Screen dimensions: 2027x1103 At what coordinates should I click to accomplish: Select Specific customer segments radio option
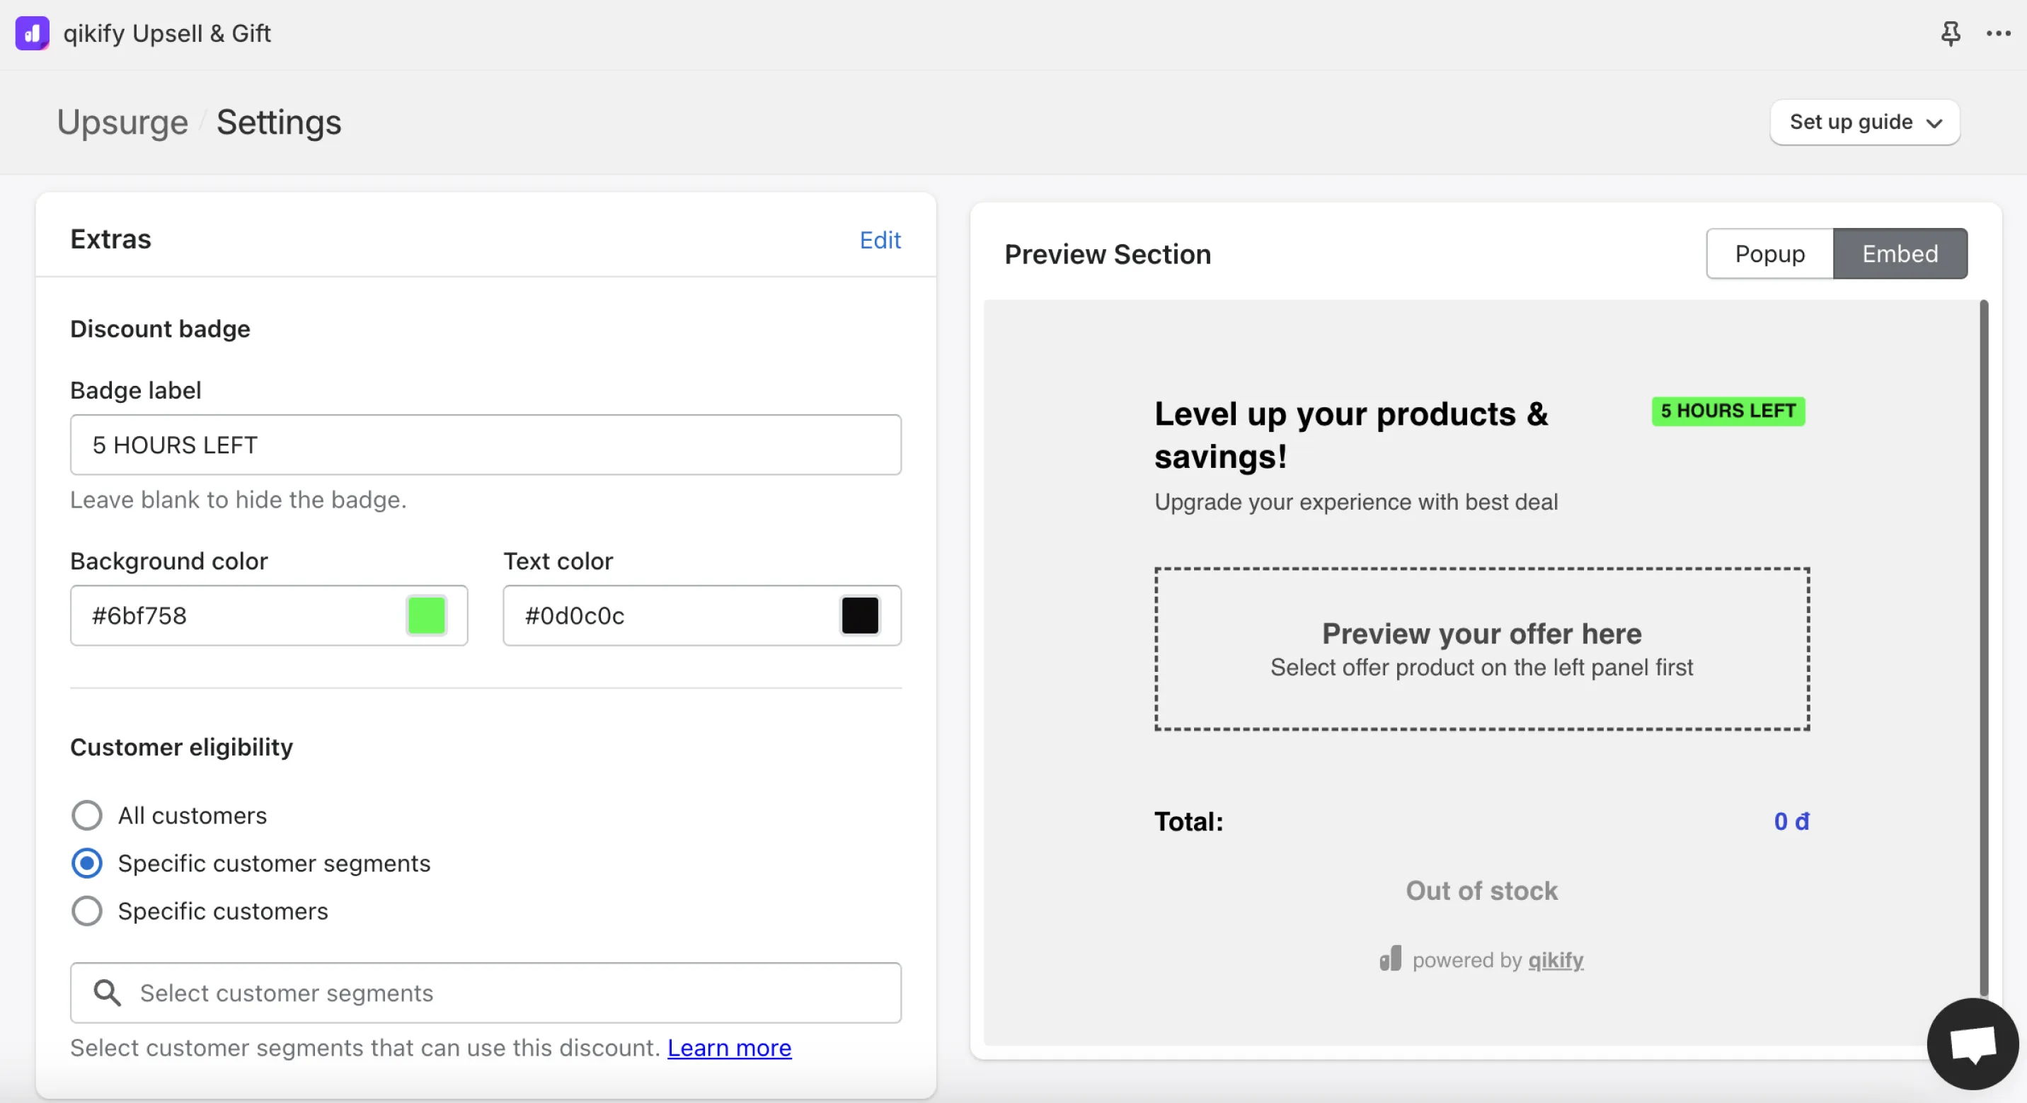tap(86, 863)
